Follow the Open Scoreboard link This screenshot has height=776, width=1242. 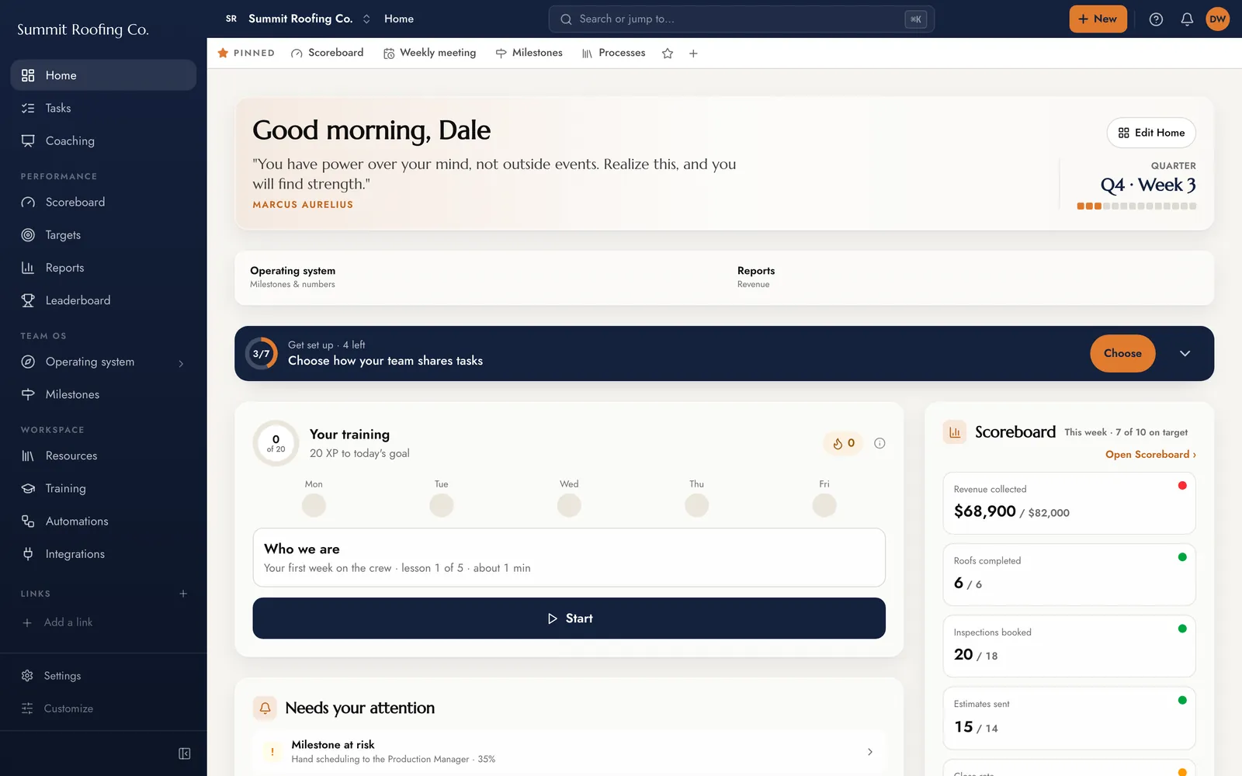[x=1150, y=455]
